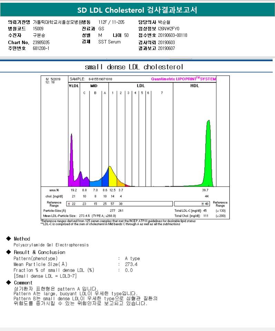
Task: Click specimen value 'SST Serum'
Action: click(x=109, y=42)
